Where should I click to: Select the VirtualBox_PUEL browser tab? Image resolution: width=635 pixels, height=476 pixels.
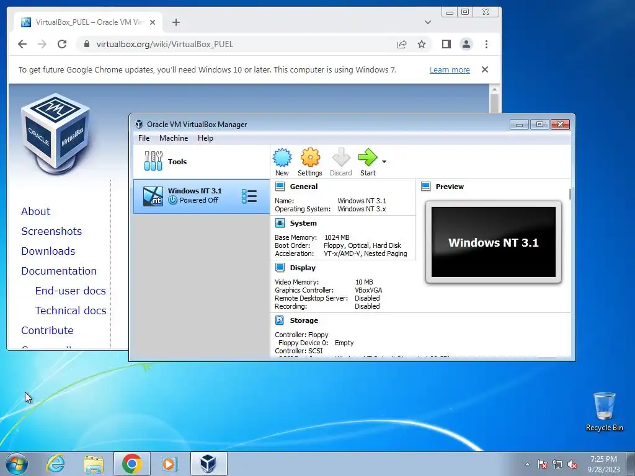[88, 22]
